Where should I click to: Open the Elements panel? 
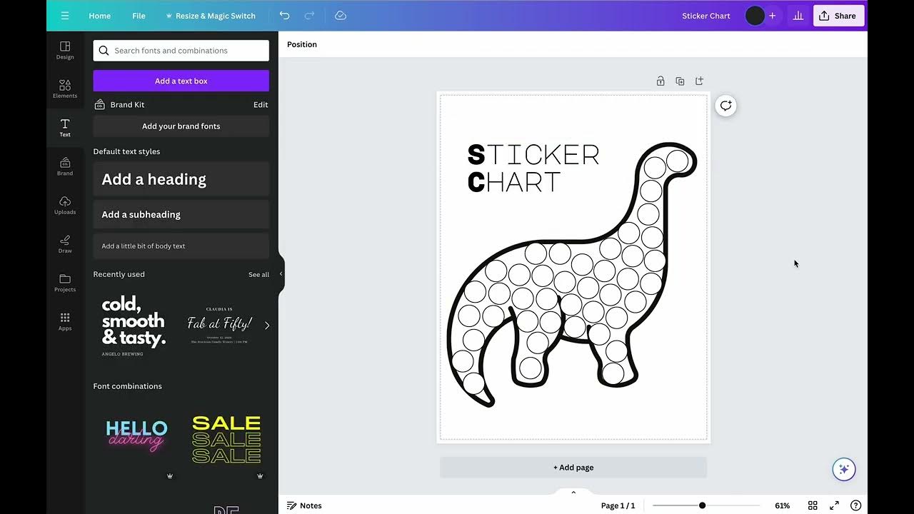(65, 89)
